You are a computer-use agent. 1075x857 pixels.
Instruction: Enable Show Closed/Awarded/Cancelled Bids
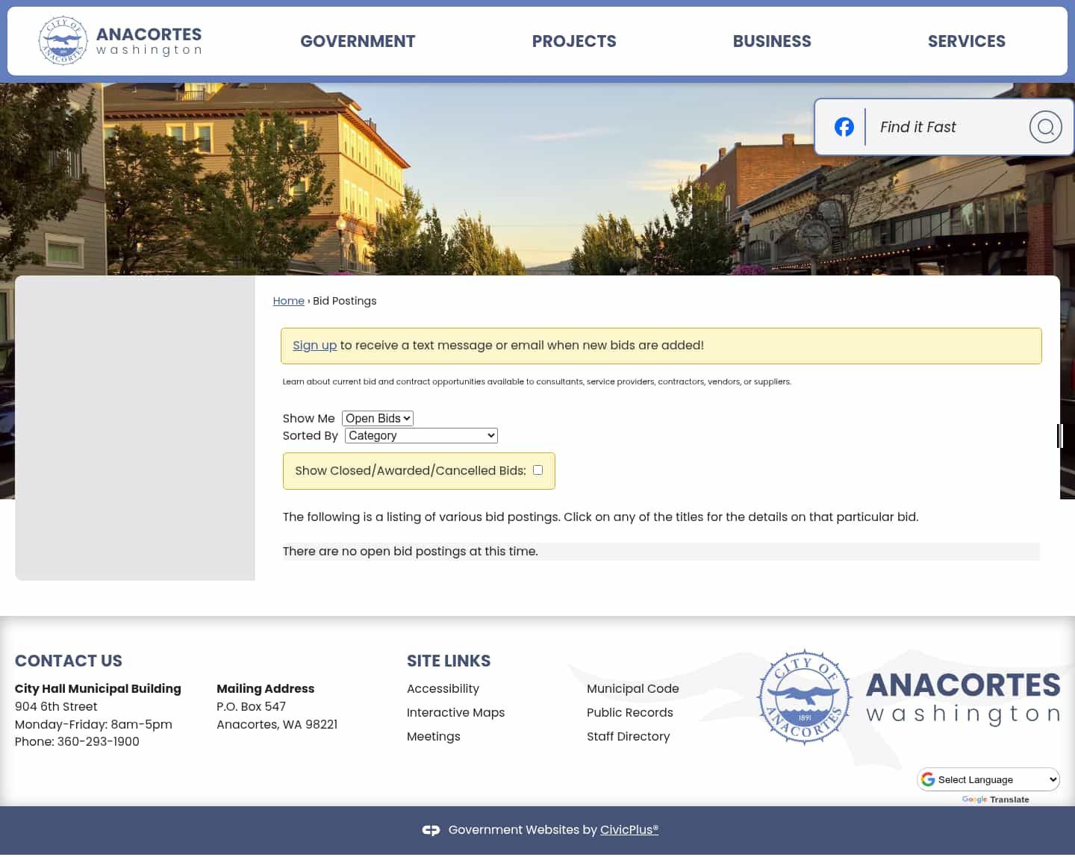point(537,470)
